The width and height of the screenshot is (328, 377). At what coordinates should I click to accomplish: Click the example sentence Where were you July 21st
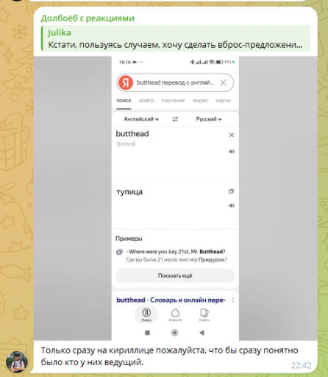click(x=176, y=252)
